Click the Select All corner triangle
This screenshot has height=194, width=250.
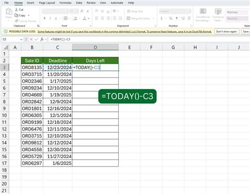tap(6, 47)
